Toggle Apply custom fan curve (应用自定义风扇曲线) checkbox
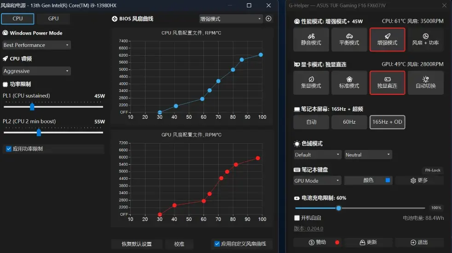452x253 pixels. pyautogui.click(x=217, y=244)
